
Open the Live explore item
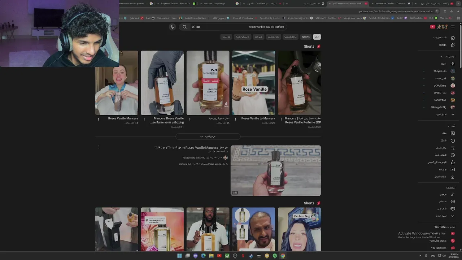pos(446,201)
